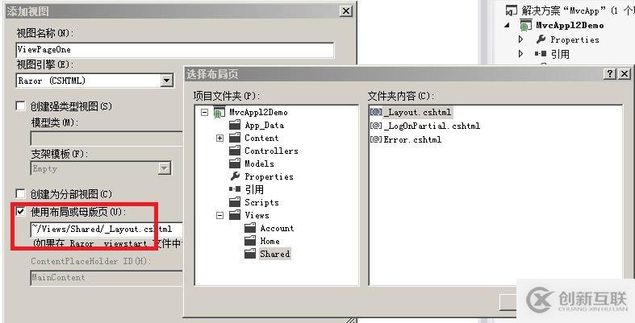Select Error.cshtml in folder contents
Image resolution: width=635 pixels, height=323 pixels.
412,139
